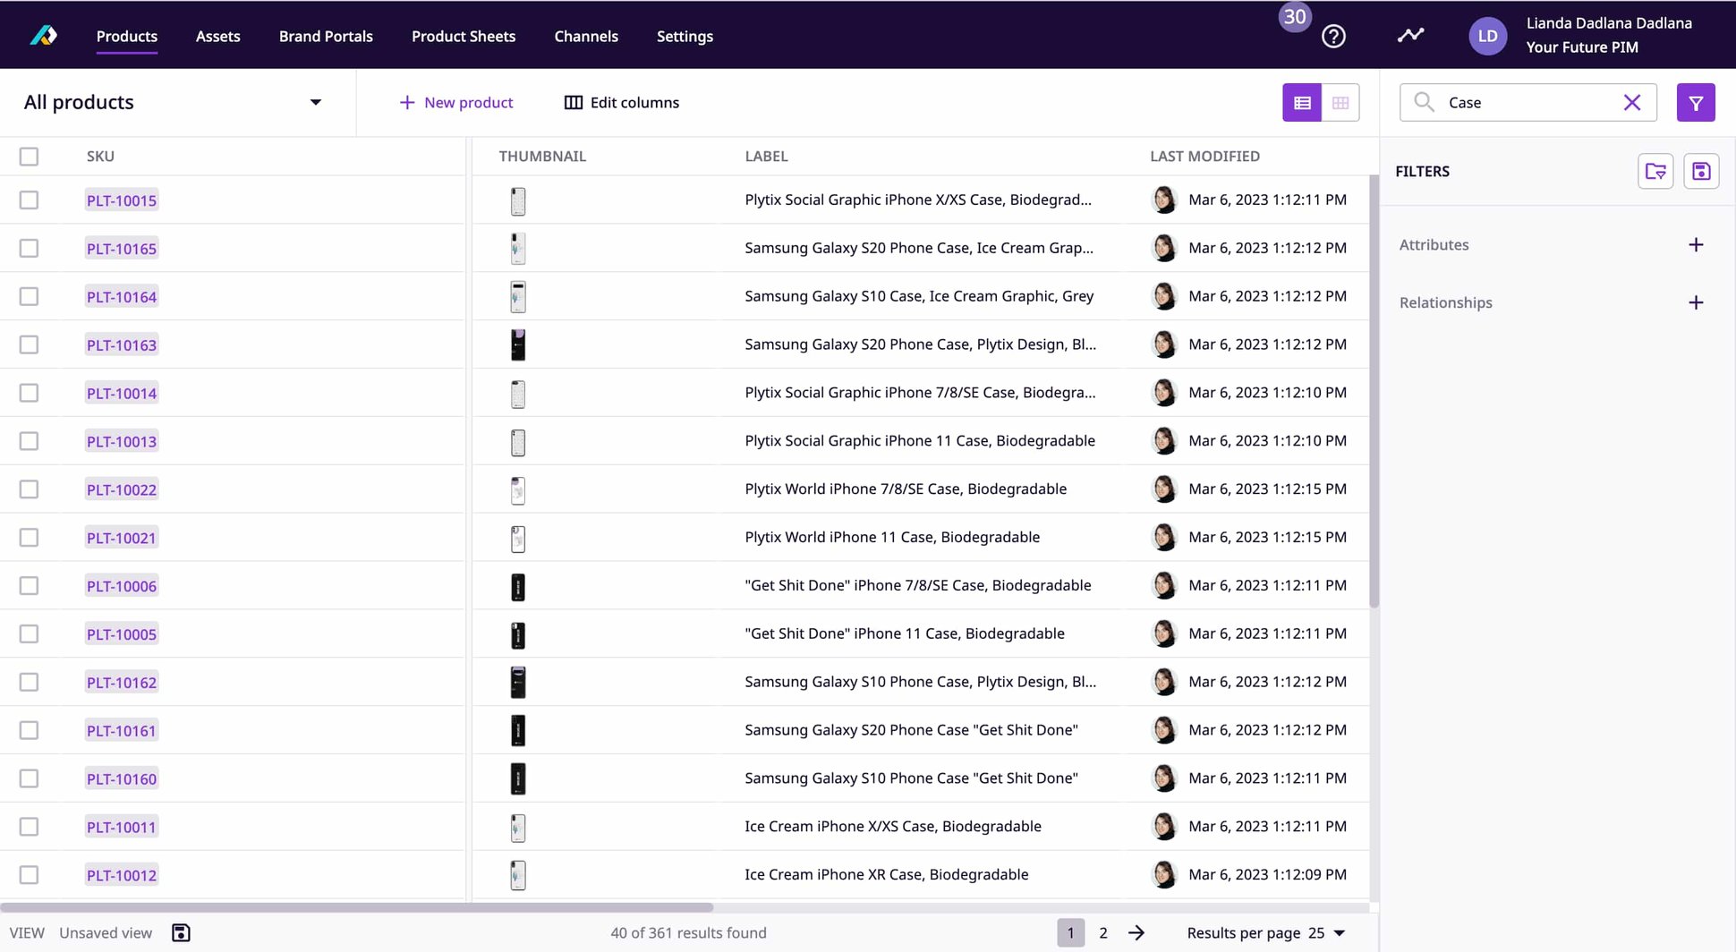Open the help question mark icon
1736x952 pixels.
1333,37
